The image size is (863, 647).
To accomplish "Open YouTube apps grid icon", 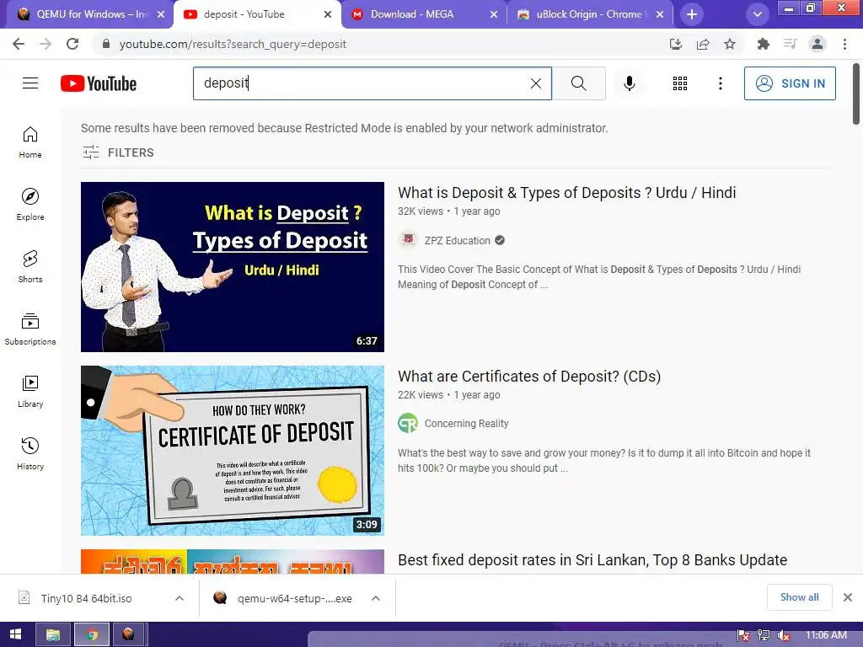I will 680,83.
